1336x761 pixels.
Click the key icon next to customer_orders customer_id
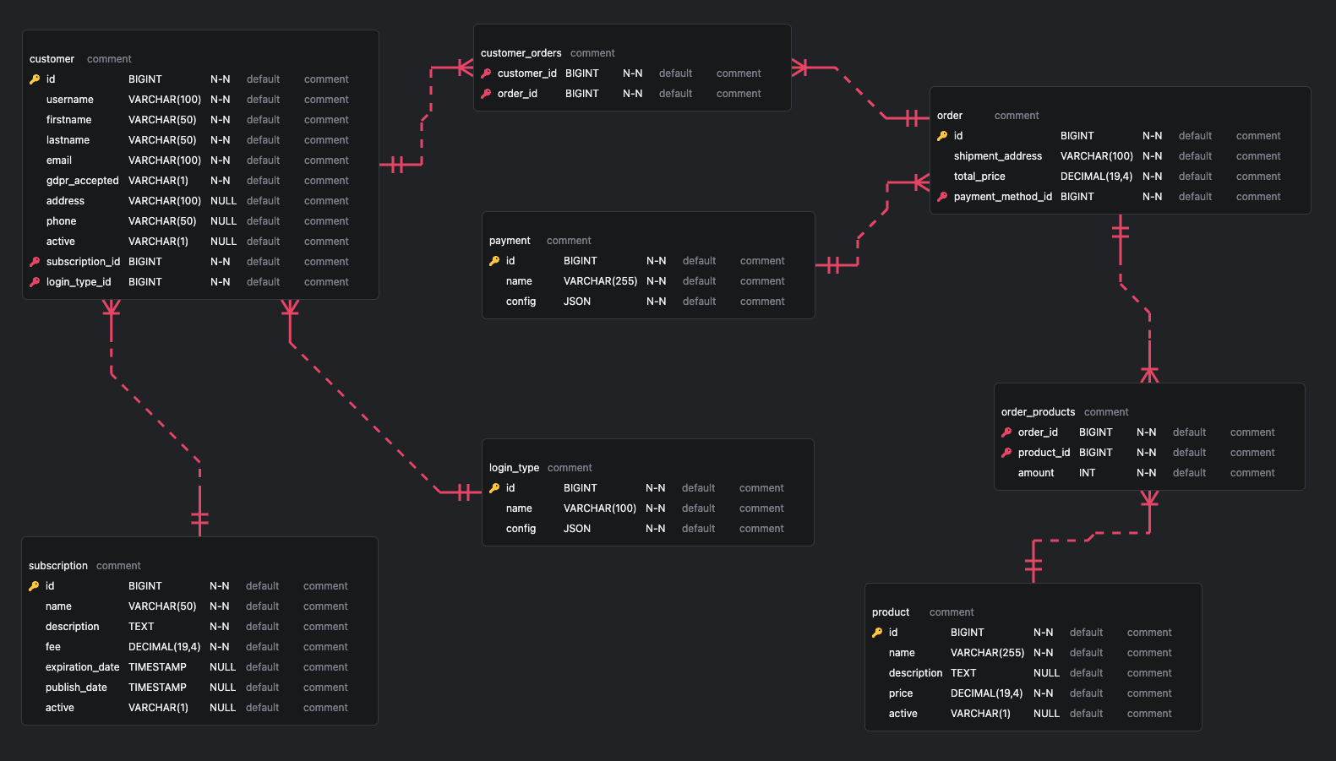point(486,73)
